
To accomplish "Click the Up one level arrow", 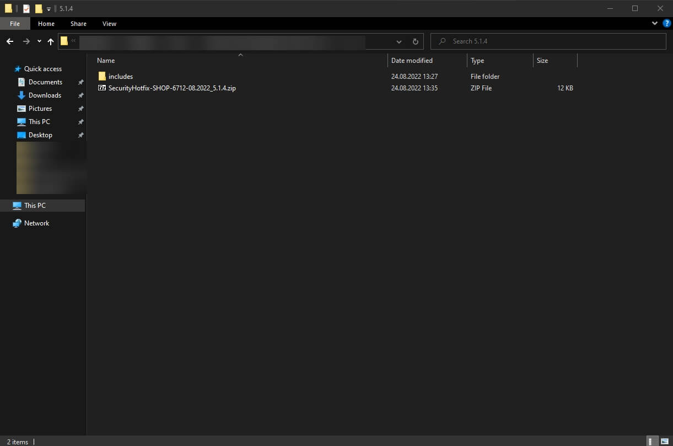I will 51,41.
